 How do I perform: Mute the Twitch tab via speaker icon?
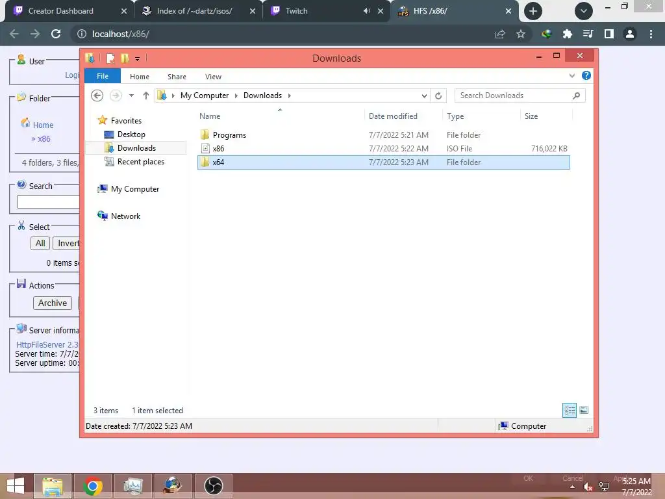coord(366,11)
